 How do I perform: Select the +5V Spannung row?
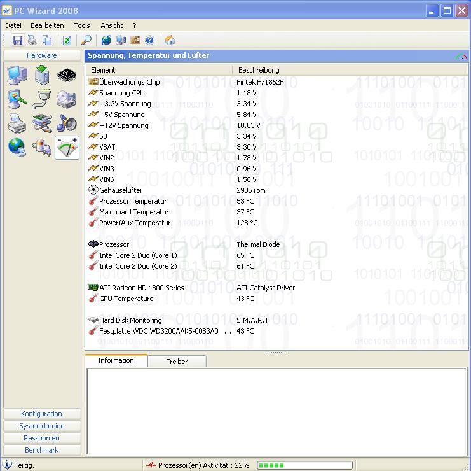click(x=276, y=115)
